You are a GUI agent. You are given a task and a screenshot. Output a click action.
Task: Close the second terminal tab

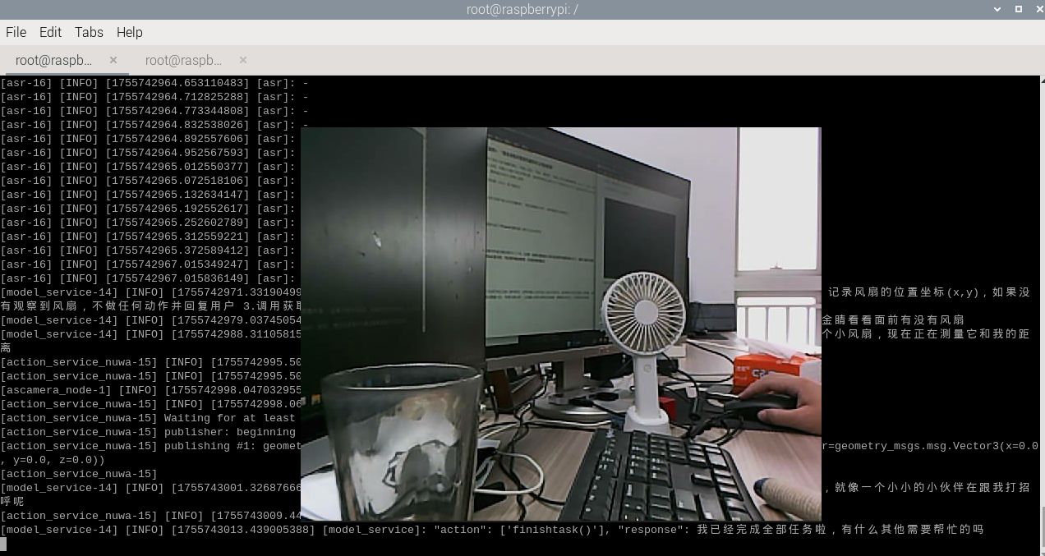243,60
